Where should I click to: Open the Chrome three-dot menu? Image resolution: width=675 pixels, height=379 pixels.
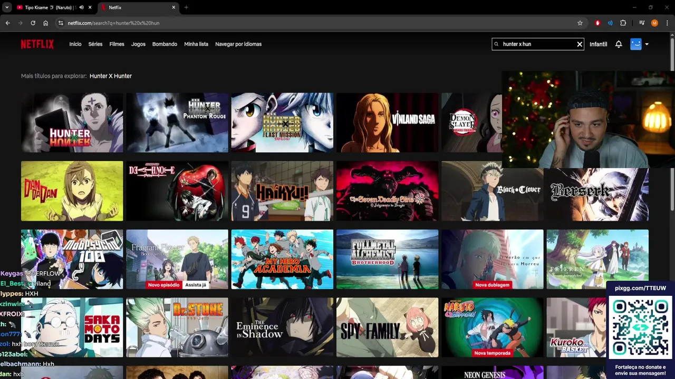(x=667, y=23)
